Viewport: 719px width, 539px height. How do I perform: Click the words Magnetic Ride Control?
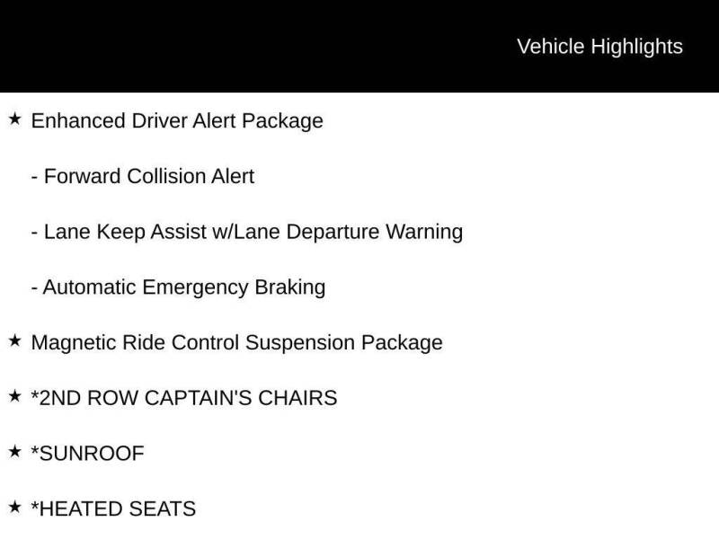135,343
